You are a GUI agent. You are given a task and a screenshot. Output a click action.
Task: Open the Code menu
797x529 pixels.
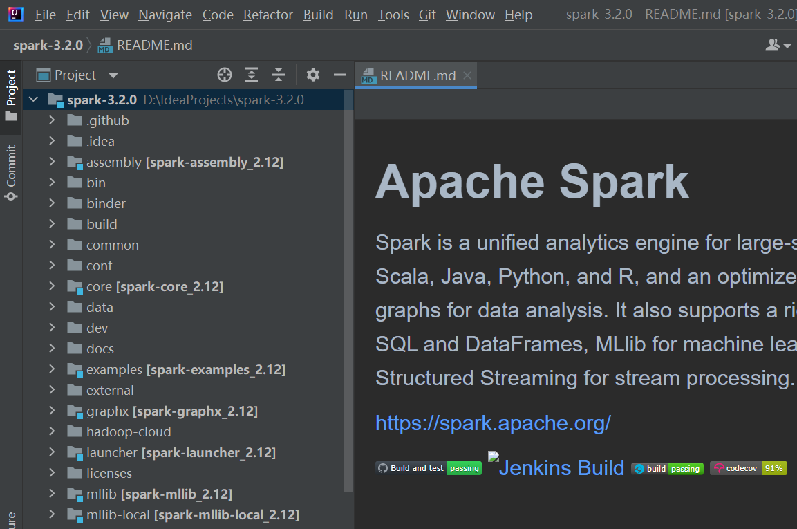point(218,15)
